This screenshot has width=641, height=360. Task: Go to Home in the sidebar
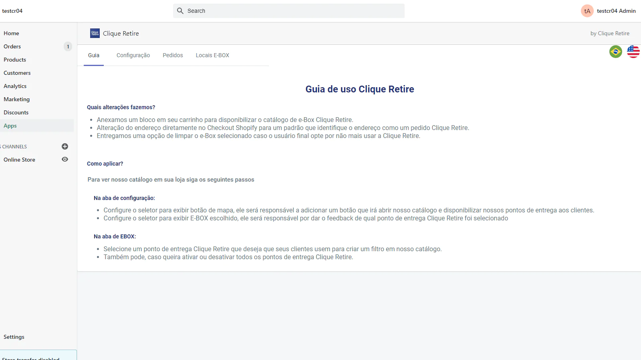[11, 33]
